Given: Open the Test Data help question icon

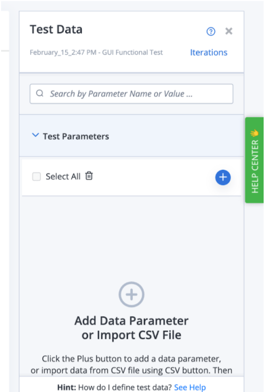Looking at the screenshot, I should click(211, 32).
